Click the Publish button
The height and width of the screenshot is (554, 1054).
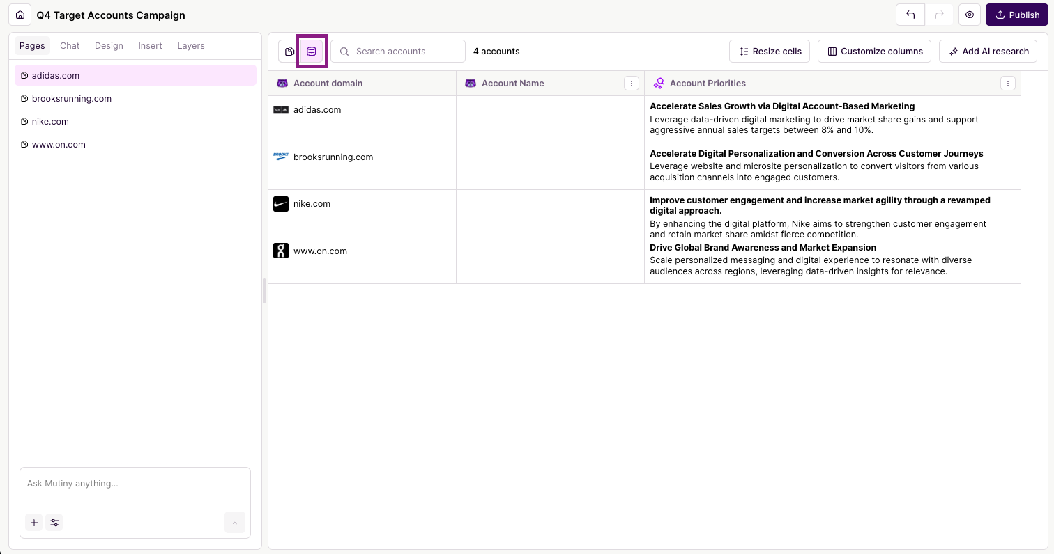pos(1017,15)
